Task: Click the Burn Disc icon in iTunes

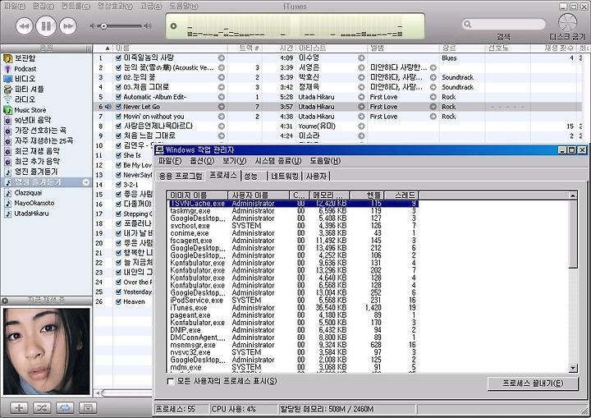Action: [x=567, y=22]
